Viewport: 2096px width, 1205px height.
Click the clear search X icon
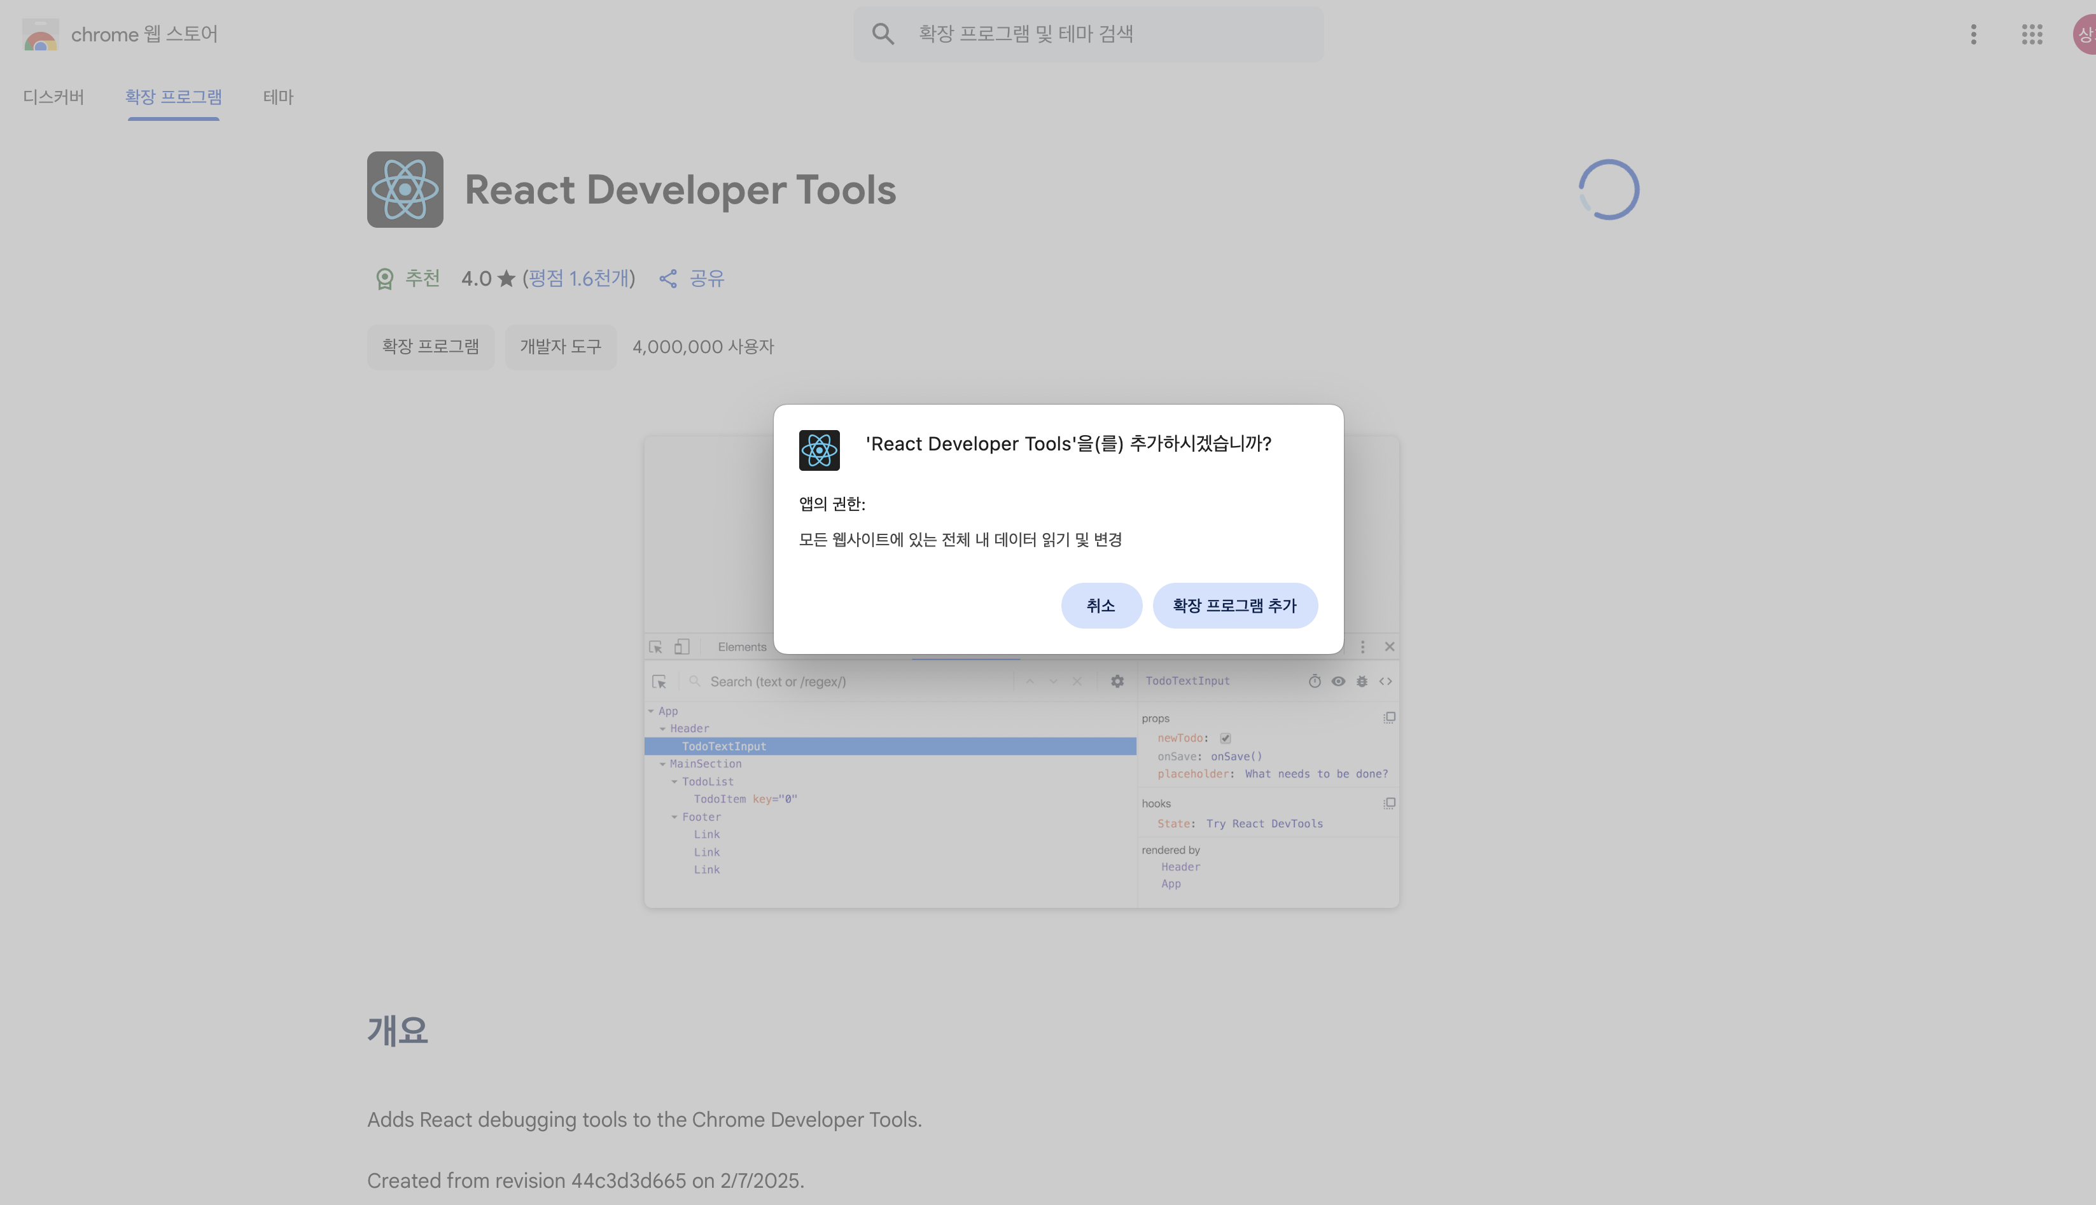tap(1077, 682)
